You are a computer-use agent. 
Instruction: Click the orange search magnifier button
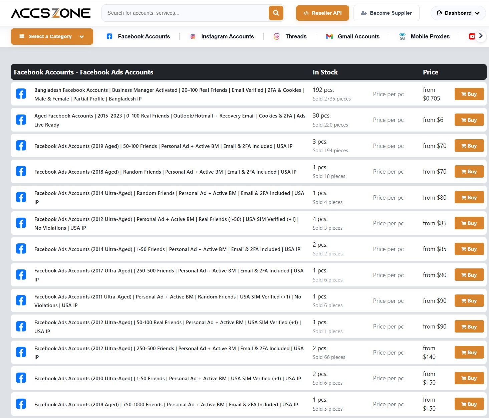point(276,13)
